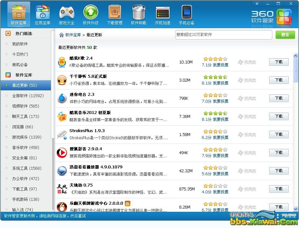Open 软件卸载 trash can icon

[x=138, y=15]
